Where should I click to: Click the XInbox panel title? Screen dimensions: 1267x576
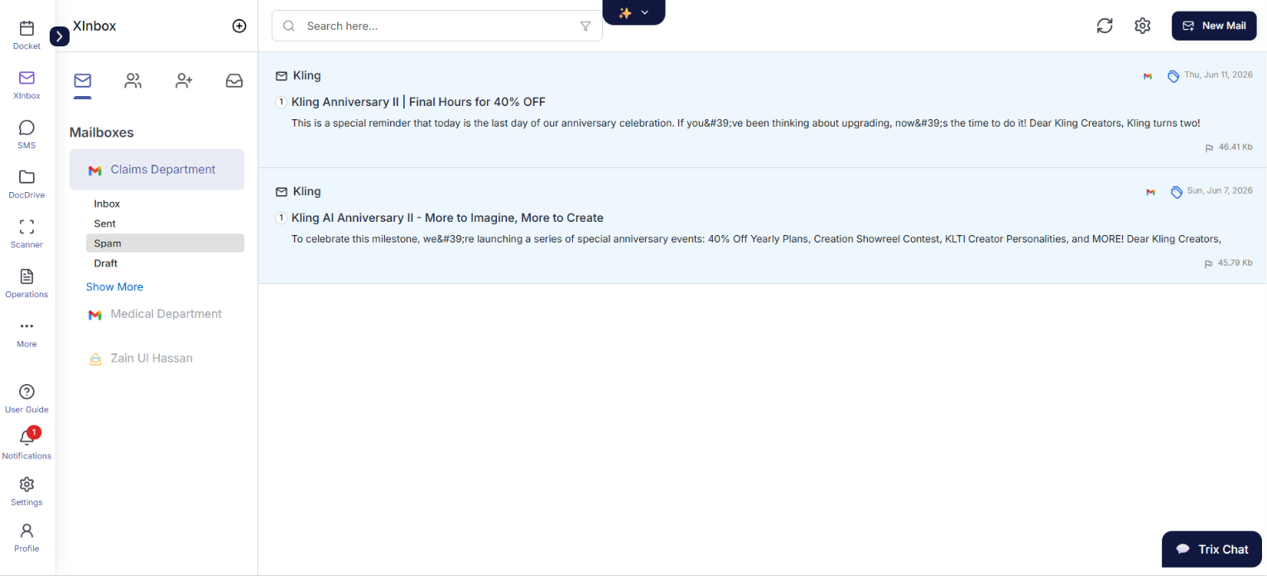[x=94, y=26]
